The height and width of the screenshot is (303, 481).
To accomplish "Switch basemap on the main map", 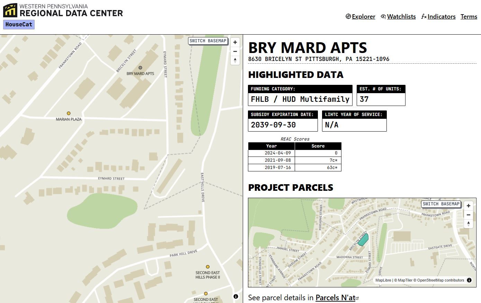I will tap(208, 41).
